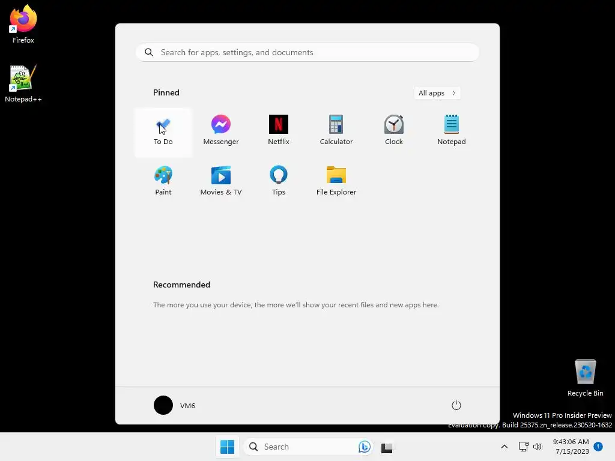The image size is (615, 461).
Task: Open Movies & TV app
Action: 221,182
